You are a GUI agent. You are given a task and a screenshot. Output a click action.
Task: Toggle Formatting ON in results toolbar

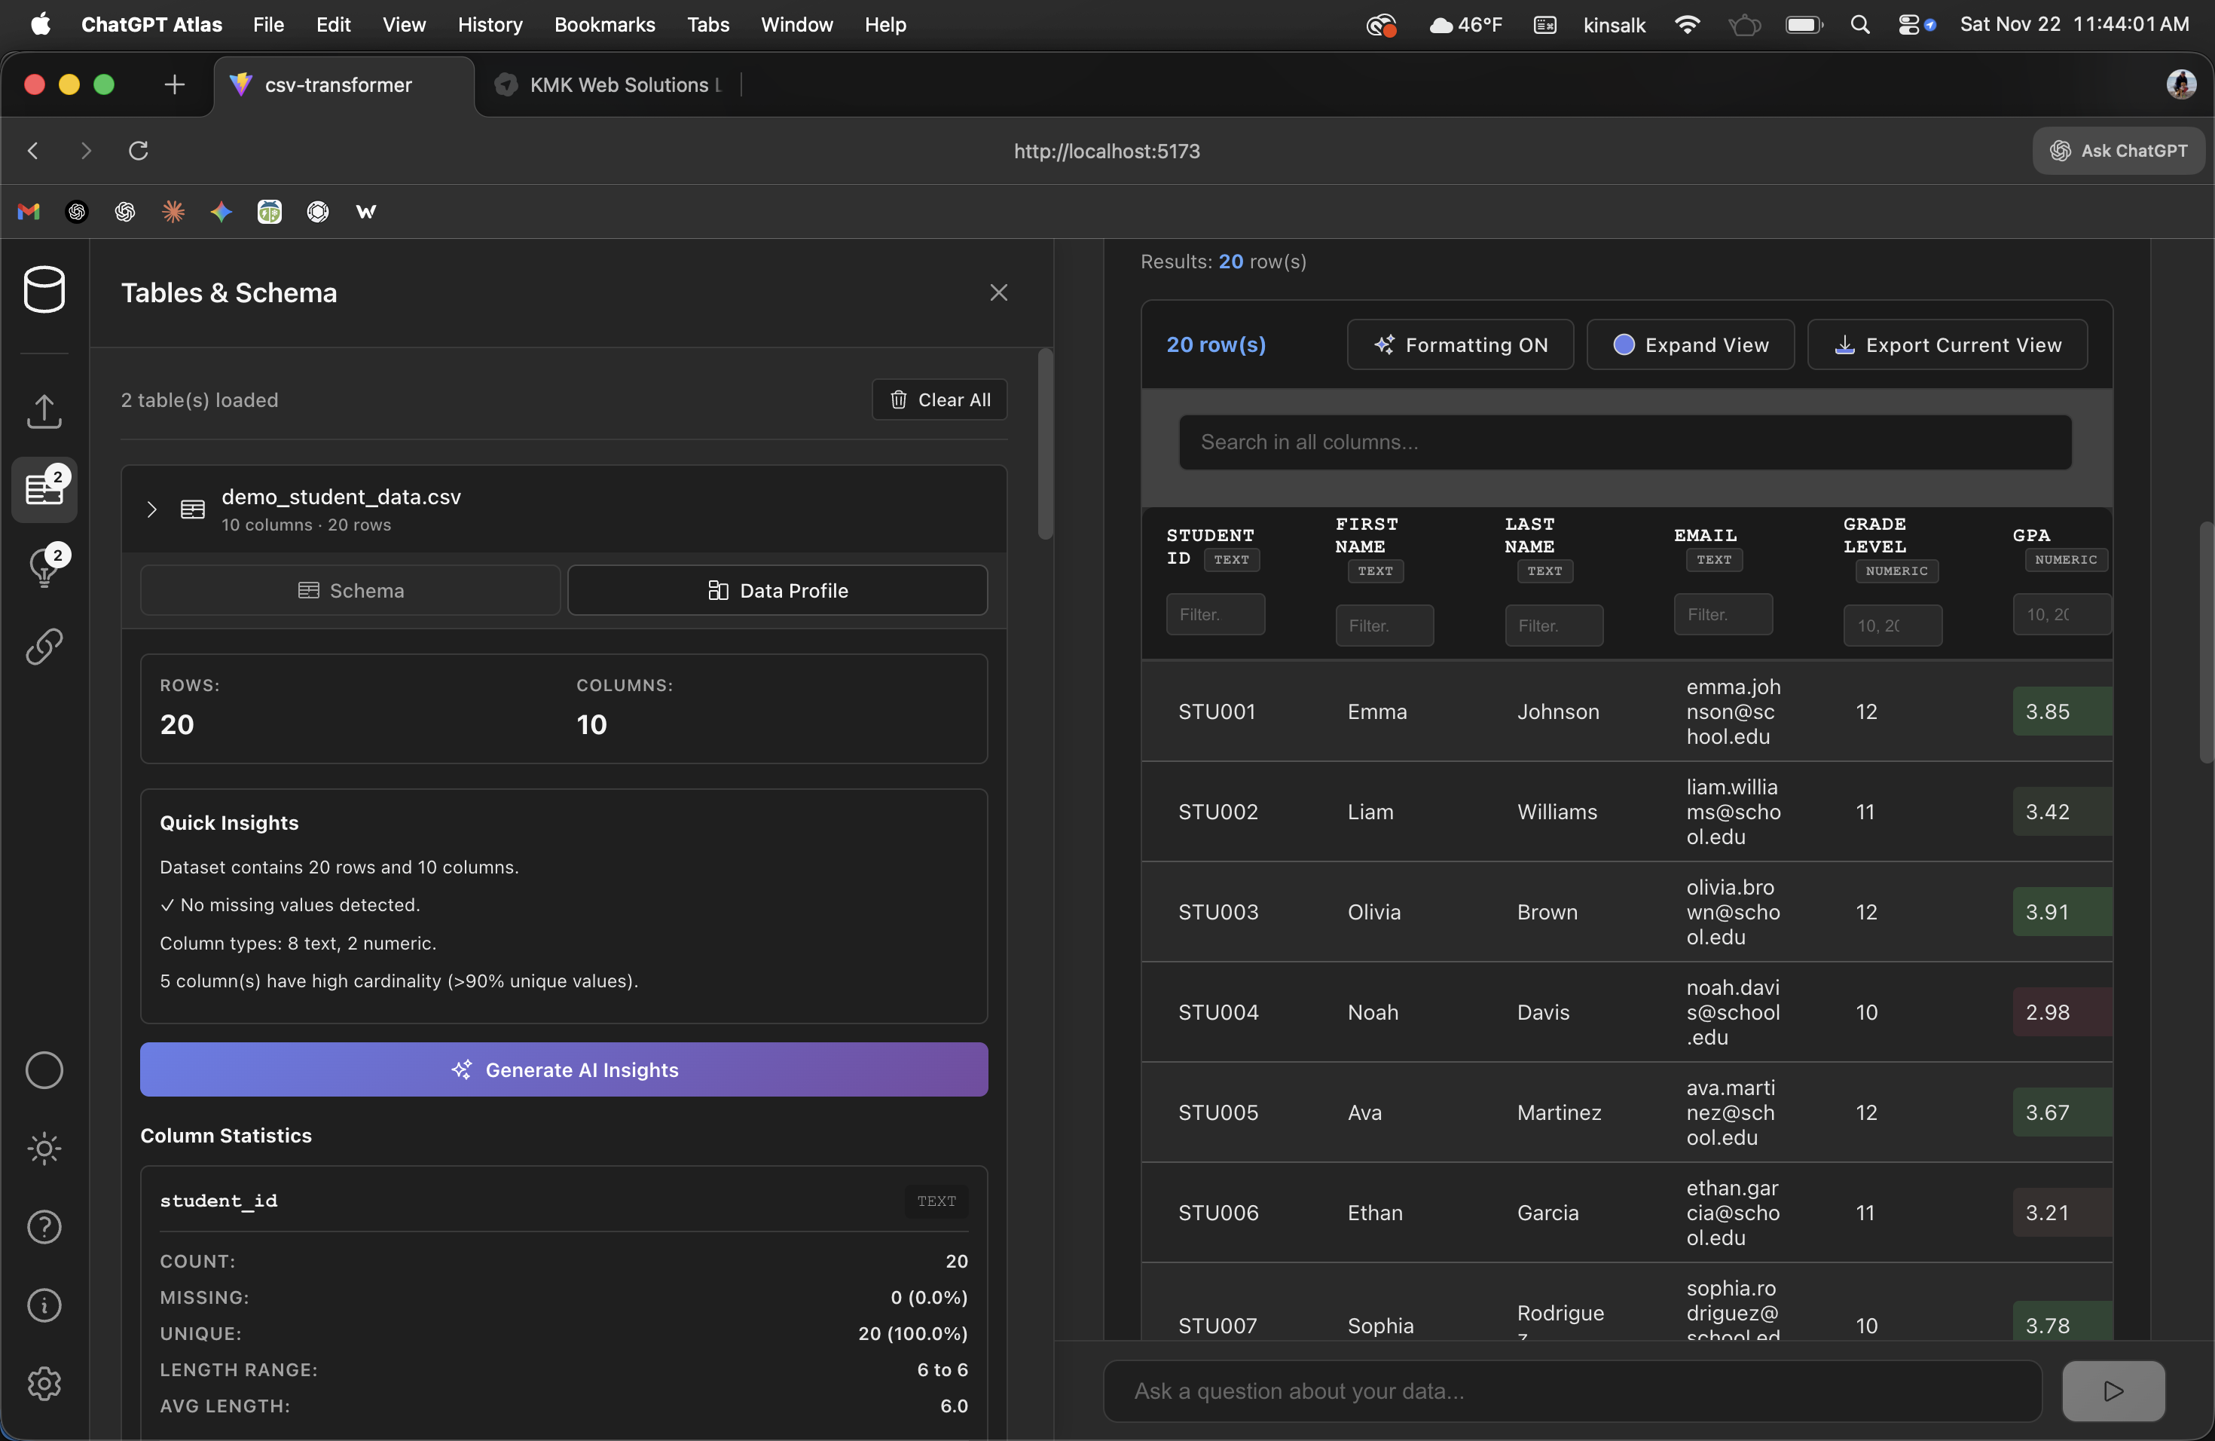pyautogui.click(x=1459, y=344)
